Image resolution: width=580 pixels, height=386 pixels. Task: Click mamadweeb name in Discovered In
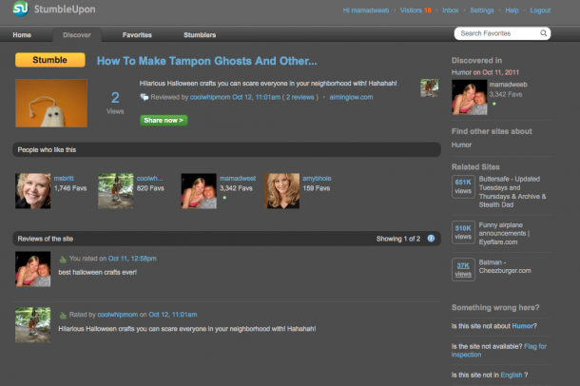[x=509, y=85]
